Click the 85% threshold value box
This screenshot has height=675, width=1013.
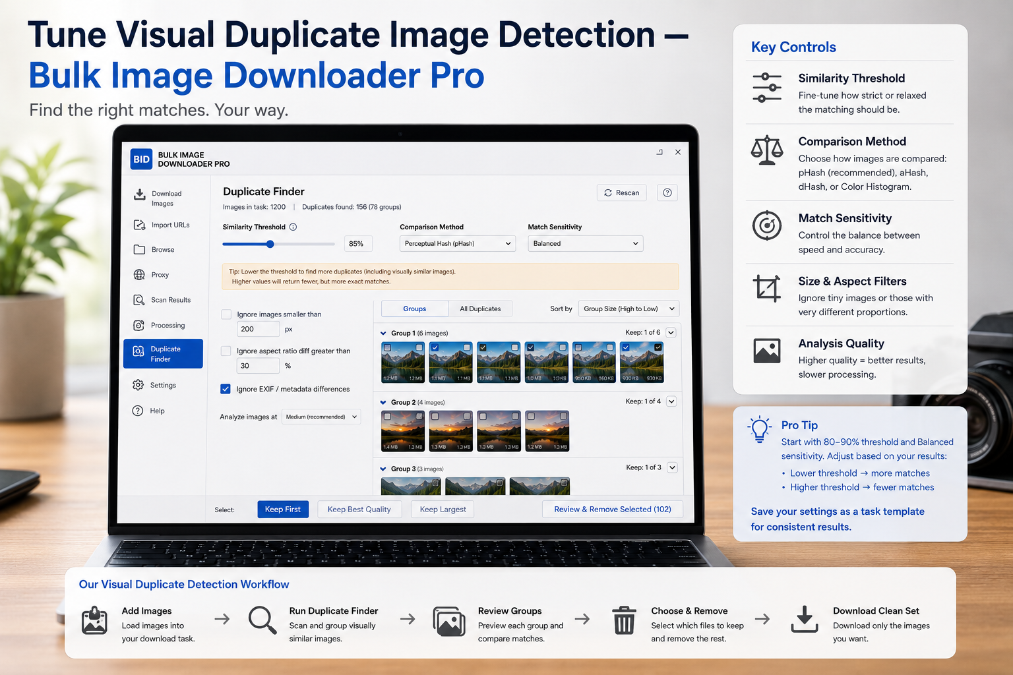(358, 244)
